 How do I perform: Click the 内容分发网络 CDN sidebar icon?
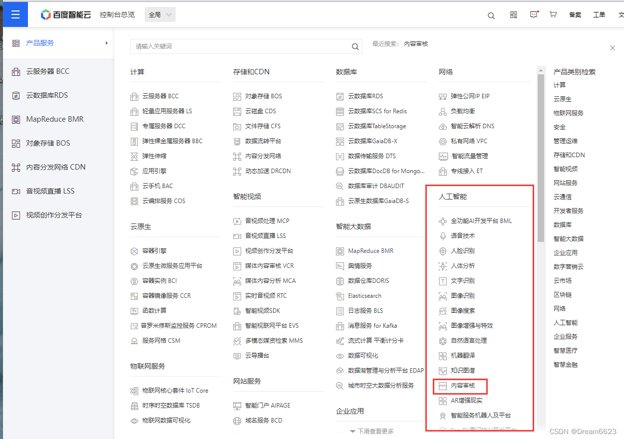(x=16, y=167)
